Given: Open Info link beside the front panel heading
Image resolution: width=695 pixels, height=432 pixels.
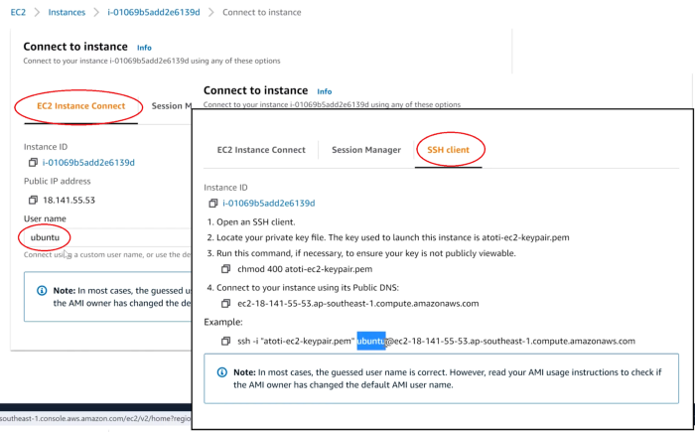Looking at the screenshot, I should tap(324, 91).
